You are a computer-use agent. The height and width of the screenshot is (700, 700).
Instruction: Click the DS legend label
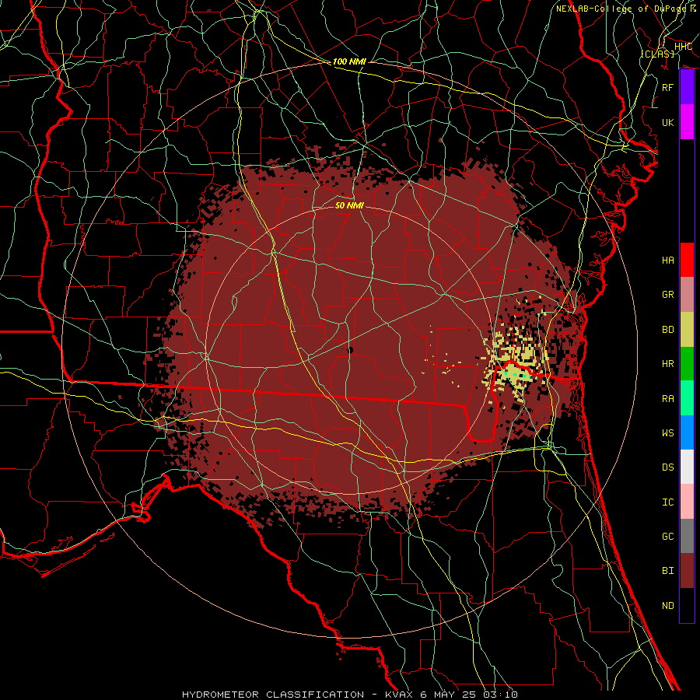pos(668,467)
